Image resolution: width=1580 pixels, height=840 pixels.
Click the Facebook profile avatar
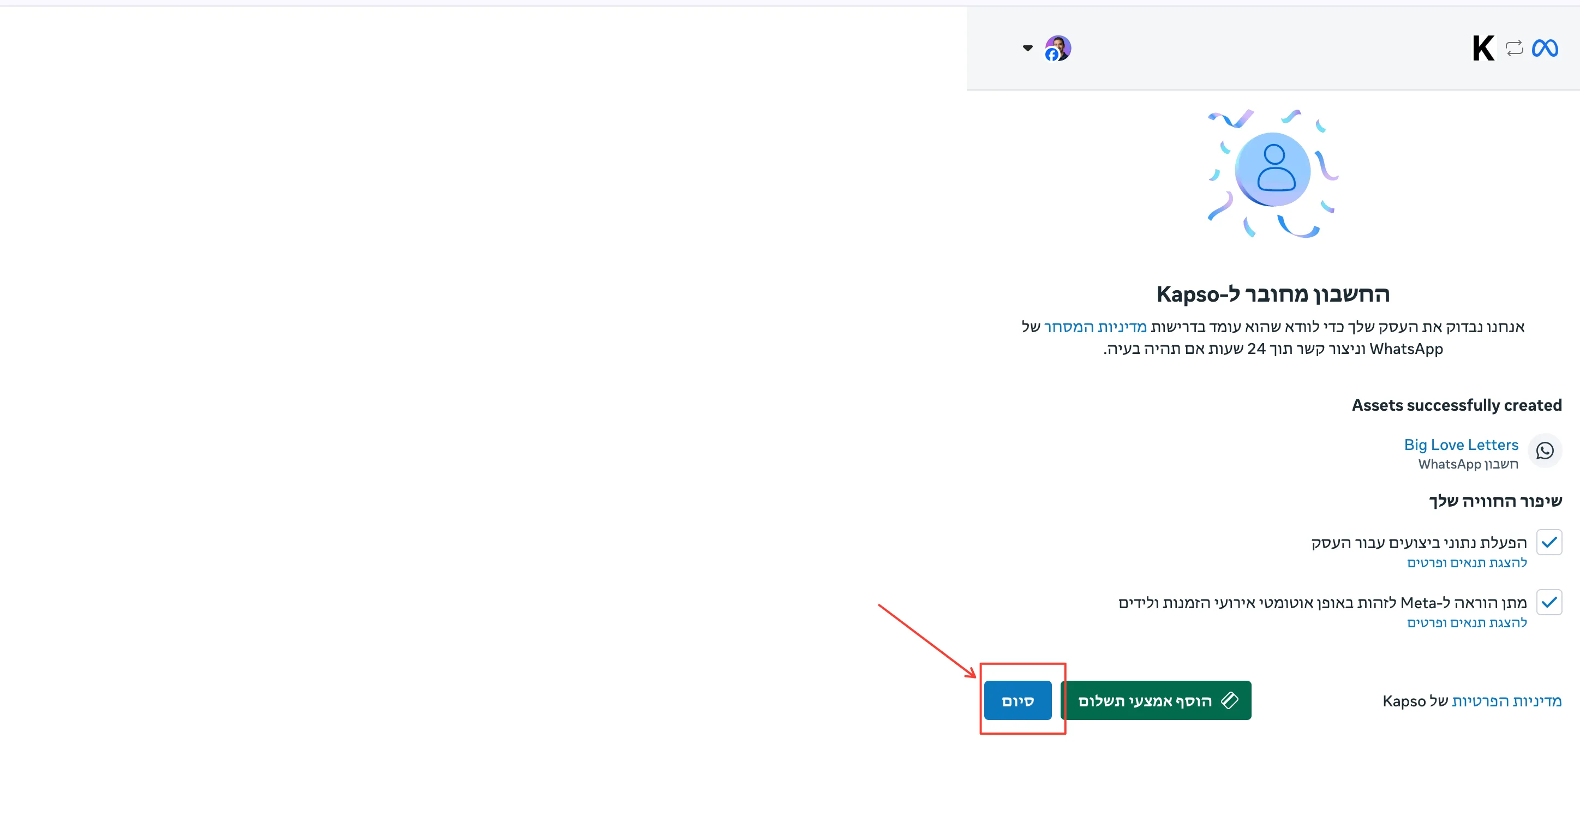(x=1058, y=48)
